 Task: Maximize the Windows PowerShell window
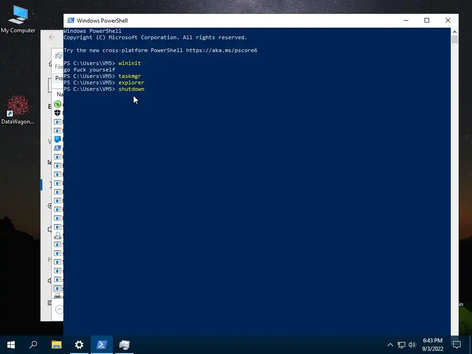point(427,20)
